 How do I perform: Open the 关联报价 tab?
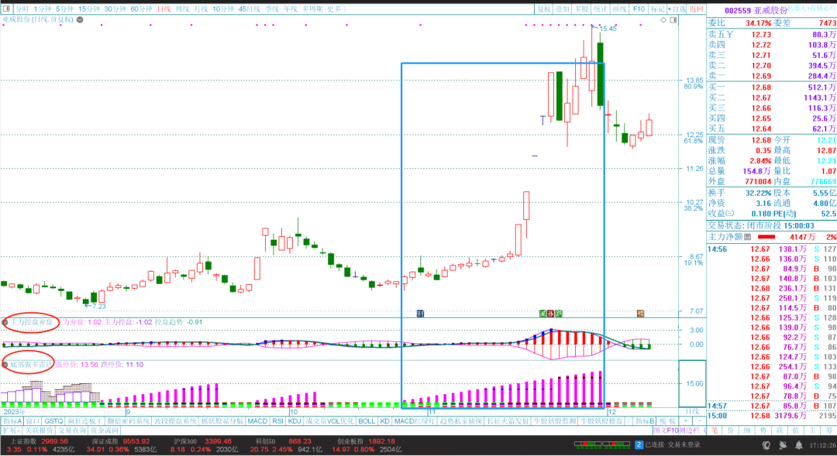(x=39, y=430)
